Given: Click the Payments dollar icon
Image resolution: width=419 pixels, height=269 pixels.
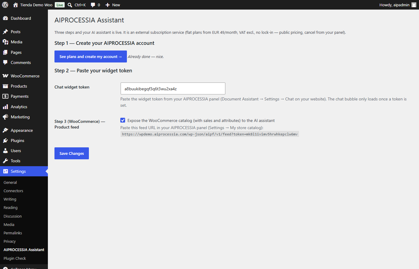Looking at the screenshot, I should [x=5, y=96].
